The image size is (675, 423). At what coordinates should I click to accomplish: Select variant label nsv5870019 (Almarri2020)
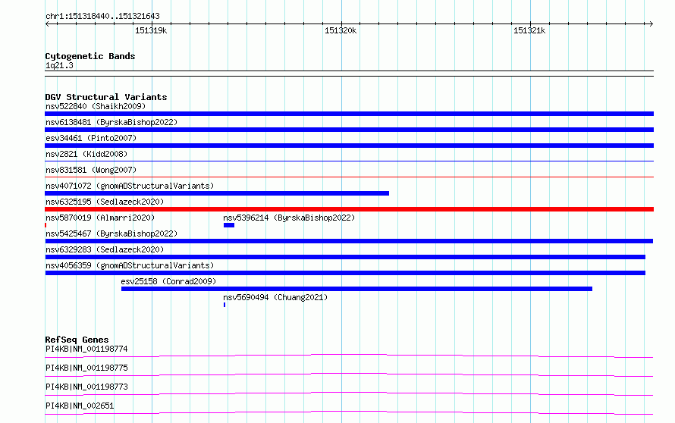pos(100,218)
